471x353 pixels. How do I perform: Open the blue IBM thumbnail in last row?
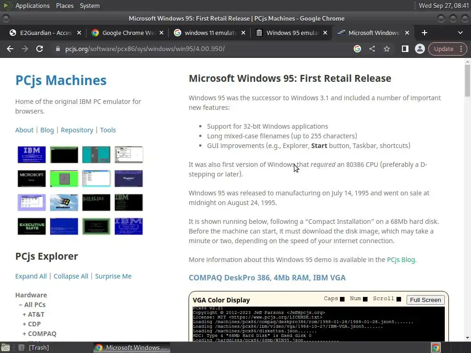point(129,226)
